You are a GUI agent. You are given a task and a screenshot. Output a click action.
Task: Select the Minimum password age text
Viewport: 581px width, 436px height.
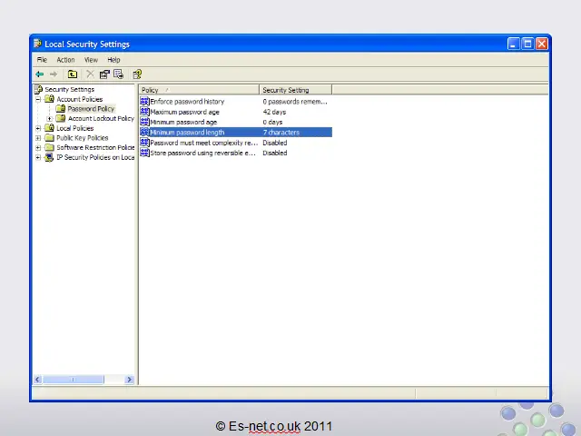183,122
